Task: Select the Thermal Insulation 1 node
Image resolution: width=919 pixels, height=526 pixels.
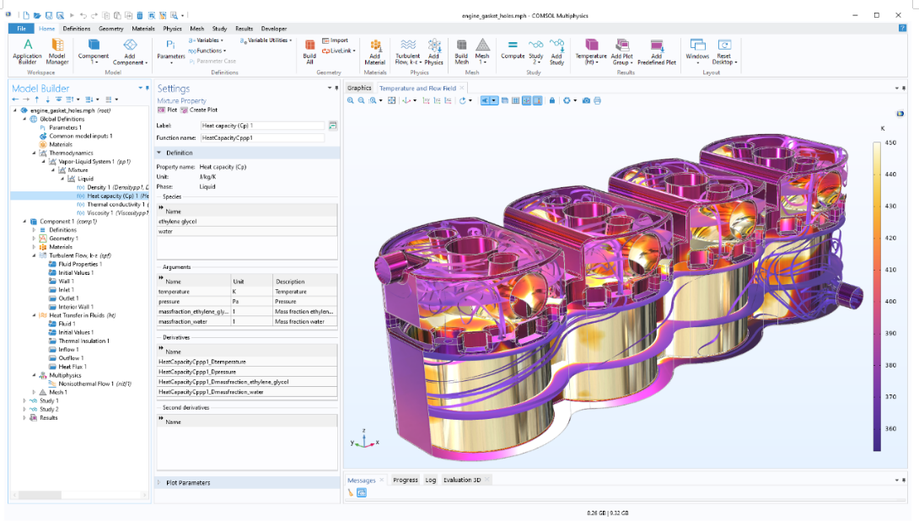Action: point(79,341)
